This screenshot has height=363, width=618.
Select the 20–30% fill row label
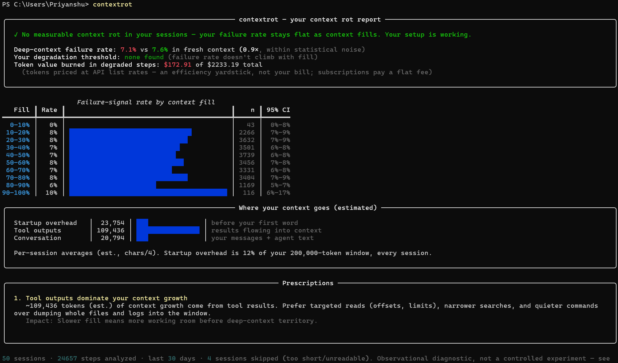pos(18,140)
